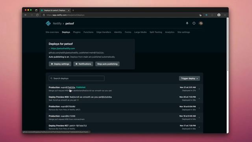Click the green Published status badge

pyautogui.click(x=81, y=87)
